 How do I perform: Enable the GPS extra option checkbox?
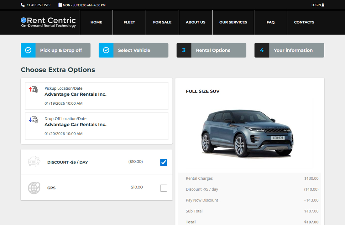pyautogui.click(x=163, y=187)
